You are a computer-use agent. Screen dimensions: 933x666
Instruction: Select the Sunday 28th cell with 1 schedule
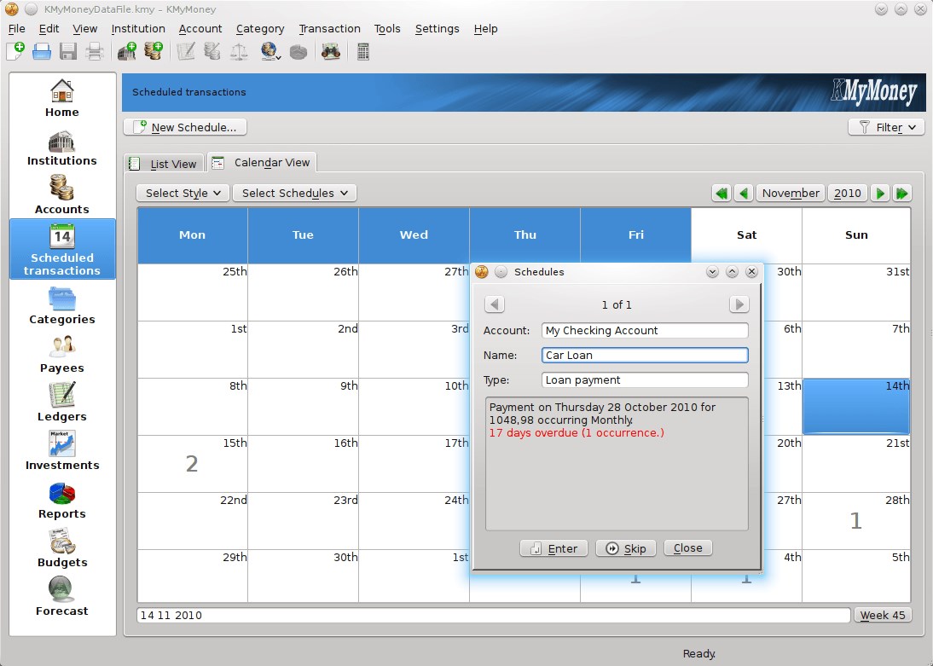[x=856, y=521]
